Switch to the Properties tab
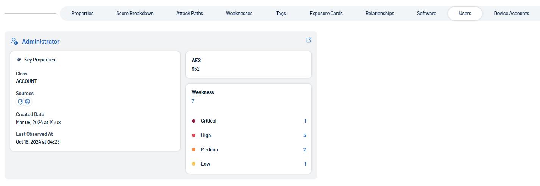540x186 pixels. point(82,13)
